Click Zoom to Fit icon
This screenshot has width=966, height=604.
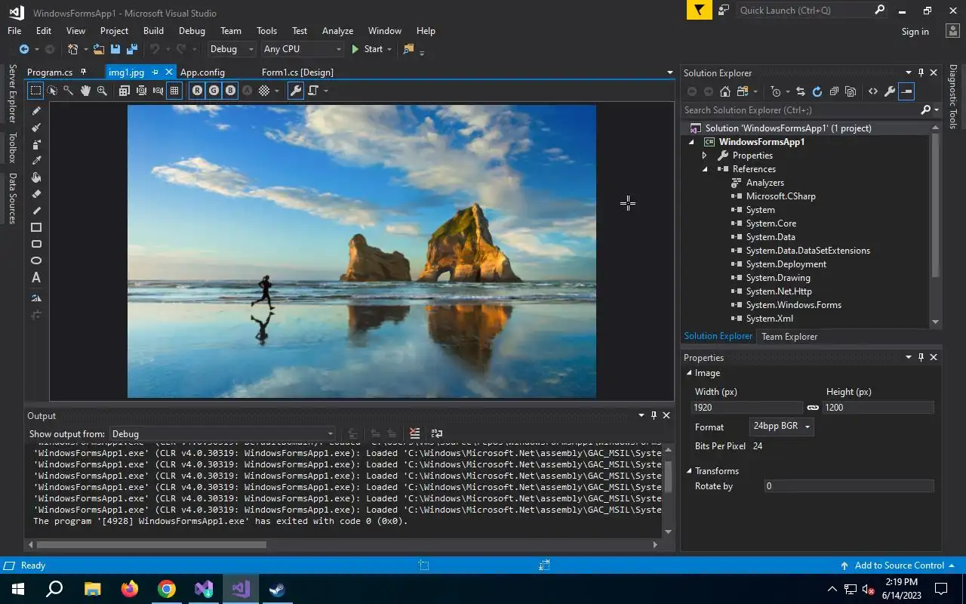click(x=141, y=91)
